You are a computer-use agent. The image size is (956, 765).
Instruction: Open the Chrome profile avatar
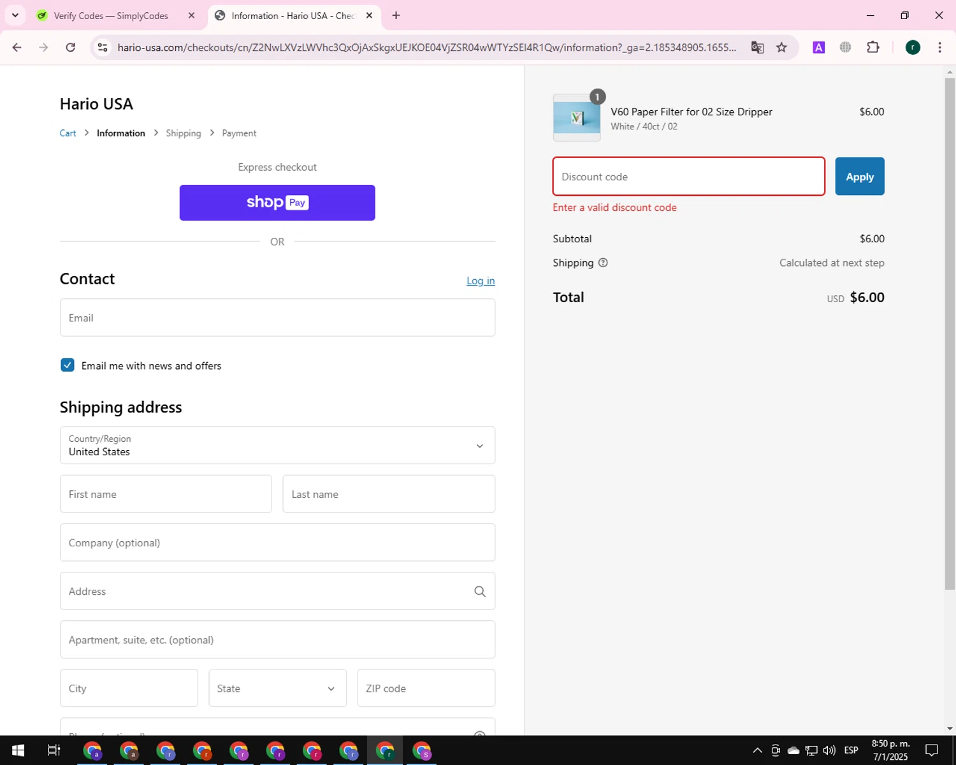coord(913,47)
